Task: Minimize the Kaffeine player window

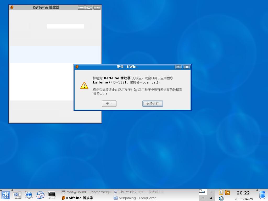Action: pyautogui.click(x=81, y=8)
